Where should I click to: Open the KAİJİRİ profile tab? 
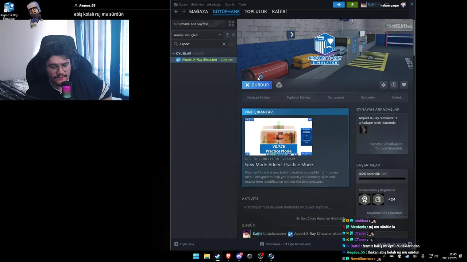click(279, 12)
